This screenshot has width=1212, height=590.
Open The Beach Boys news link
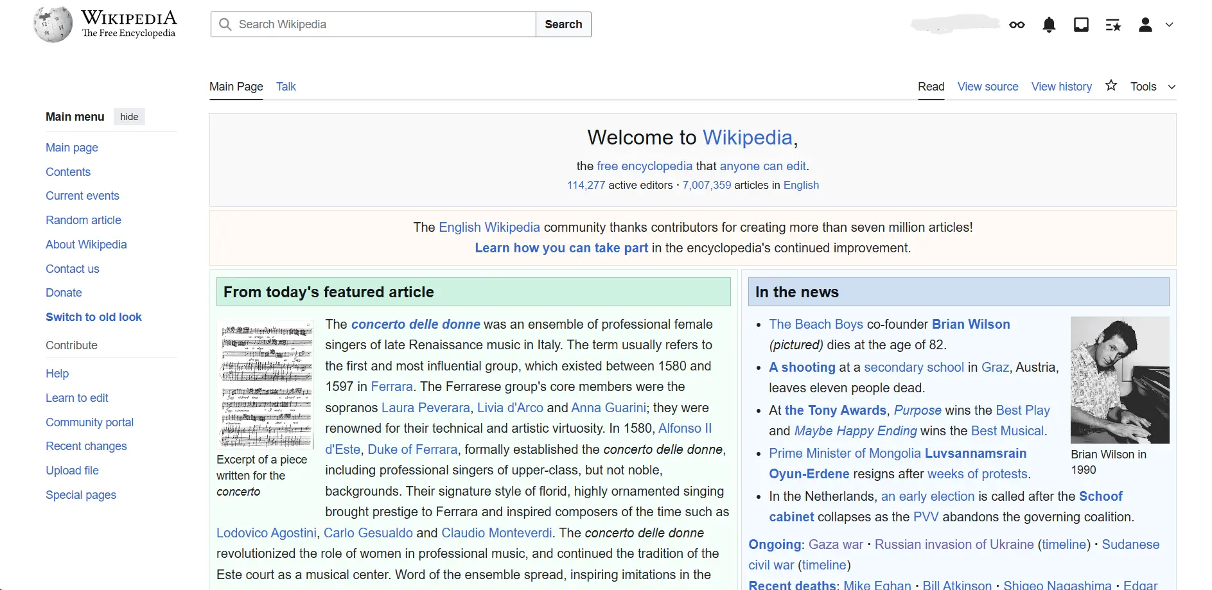816,324
